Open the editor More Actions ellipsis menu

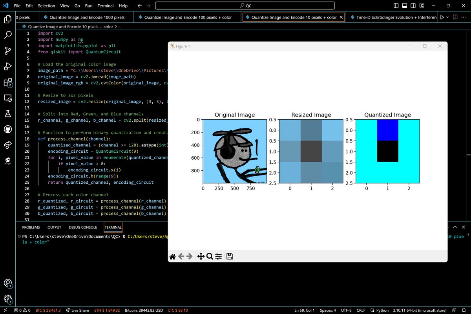click(x=464, y=17)
